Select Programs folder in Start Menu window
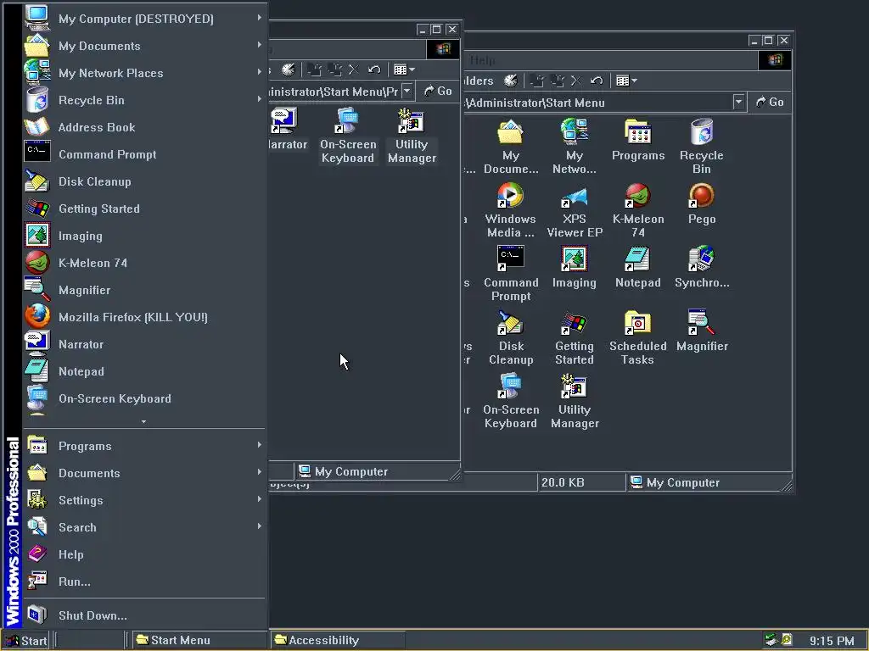The height and width of the screenshot is (651, 869). pyautogui.click(x=638, y=141)
